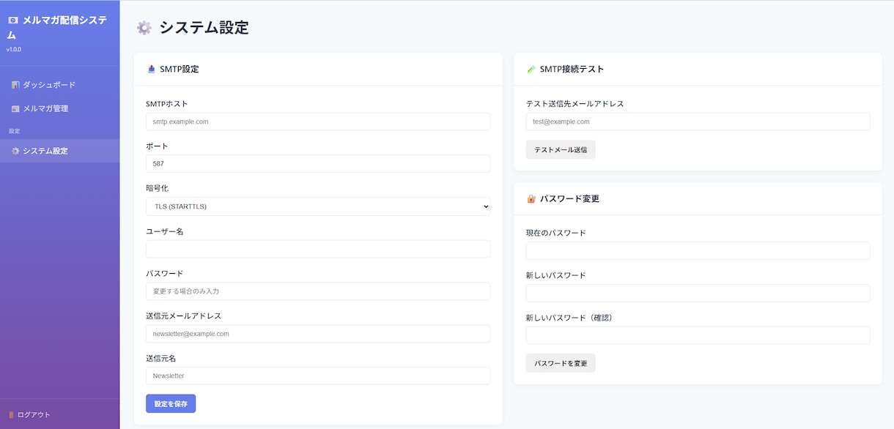
Task: Focus the 新しいパスワード（確認） field
Action: [x=698, y=335]
